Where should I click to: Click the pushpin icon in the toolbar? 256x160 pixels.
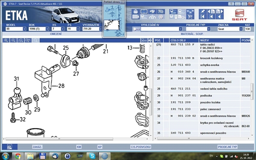click(x=203, y=12)
